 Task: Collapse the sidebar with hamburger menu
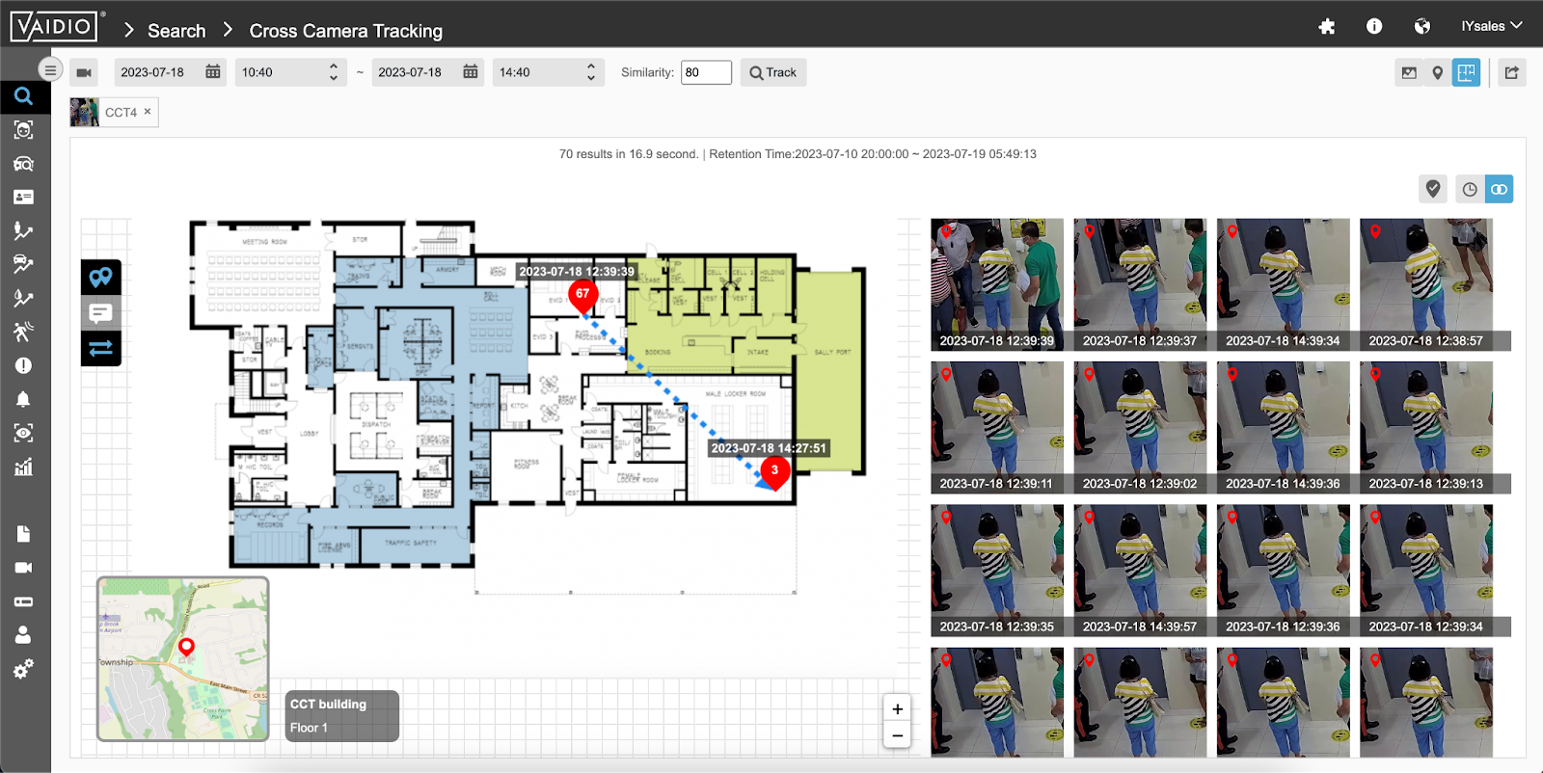tap(50, 69)
